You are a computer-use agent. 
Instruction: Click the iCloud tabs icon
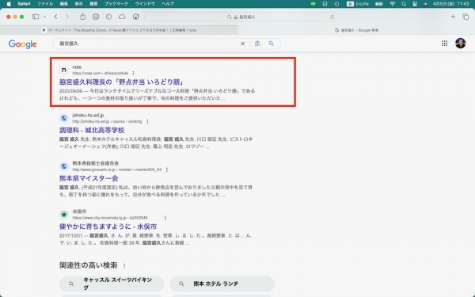click(x=122, y=17)
